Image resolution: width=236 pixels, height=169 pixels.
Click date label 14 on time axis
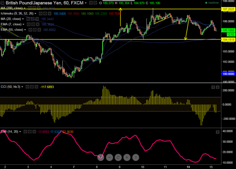188,167
